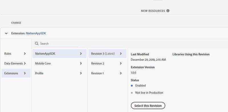The image size is (228, 112).
Task: Collapse the Extension NielsenAppSDK section chevron
Action: point(6,33)
